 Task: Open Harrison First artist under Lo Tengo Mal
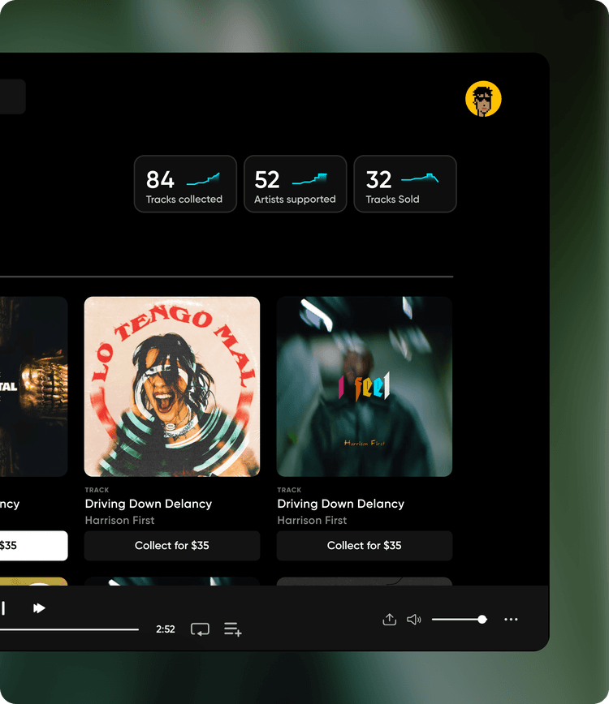[119, 521]
